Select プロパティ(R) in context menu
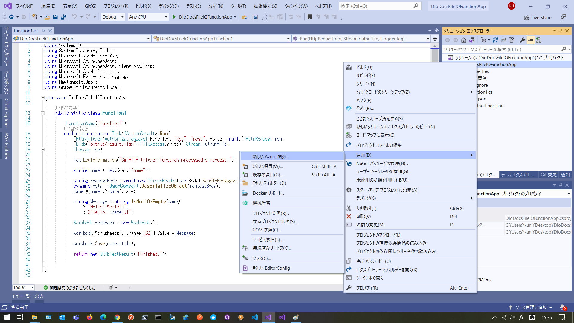This screenshot has width=574, height=323. (410, 288)
